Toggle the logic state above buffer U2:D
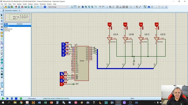The image size is (188, 105). 157,24
